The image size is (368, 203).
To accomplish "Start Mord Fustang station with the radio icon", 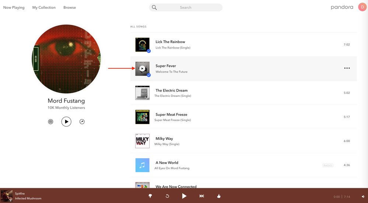I will pyautogui.click(x=51, y=122).
